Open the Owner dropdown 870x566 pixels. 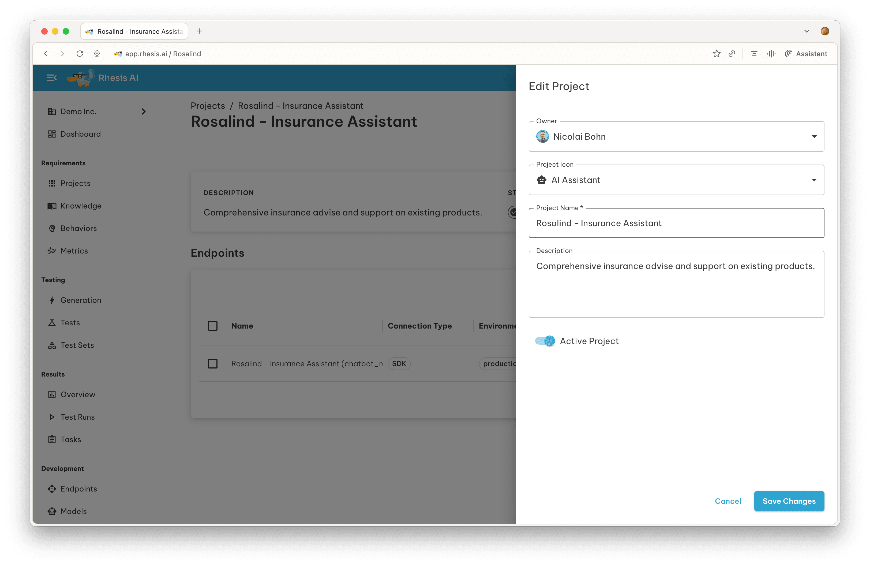coord(676,136)
